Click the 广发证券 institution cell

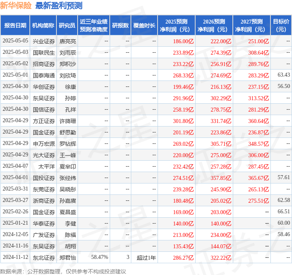coord(44,235)
